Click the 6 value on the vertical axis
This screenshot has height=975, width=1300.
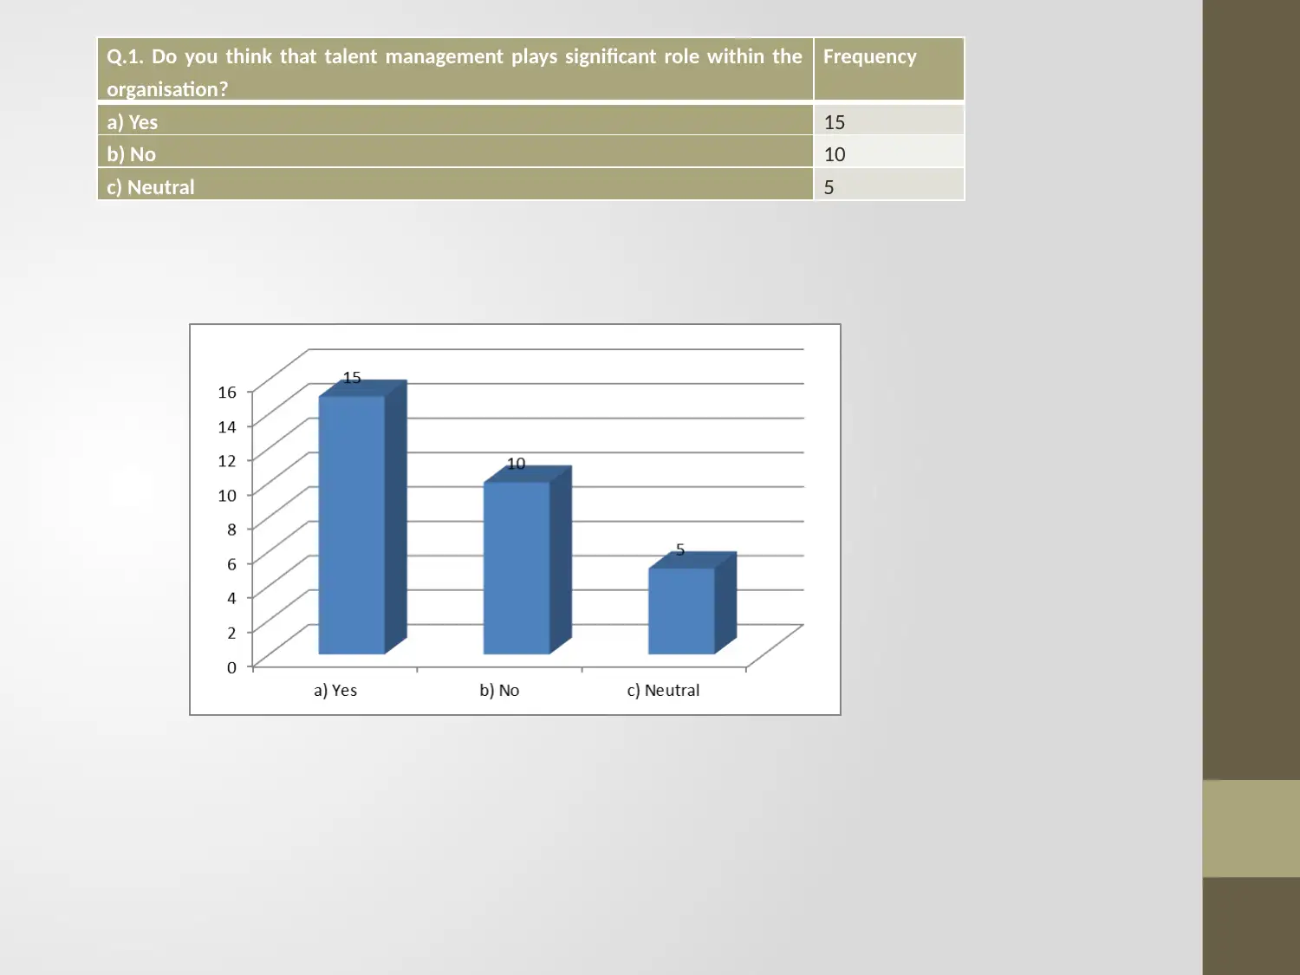click(x=231, y=563)
